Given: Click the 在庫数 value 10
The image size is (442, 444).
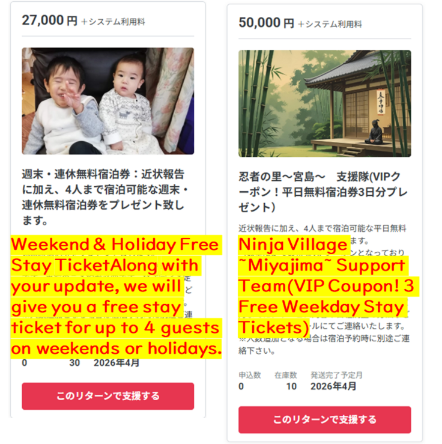Looking at the screenshot, I should [x=291, y=386].
